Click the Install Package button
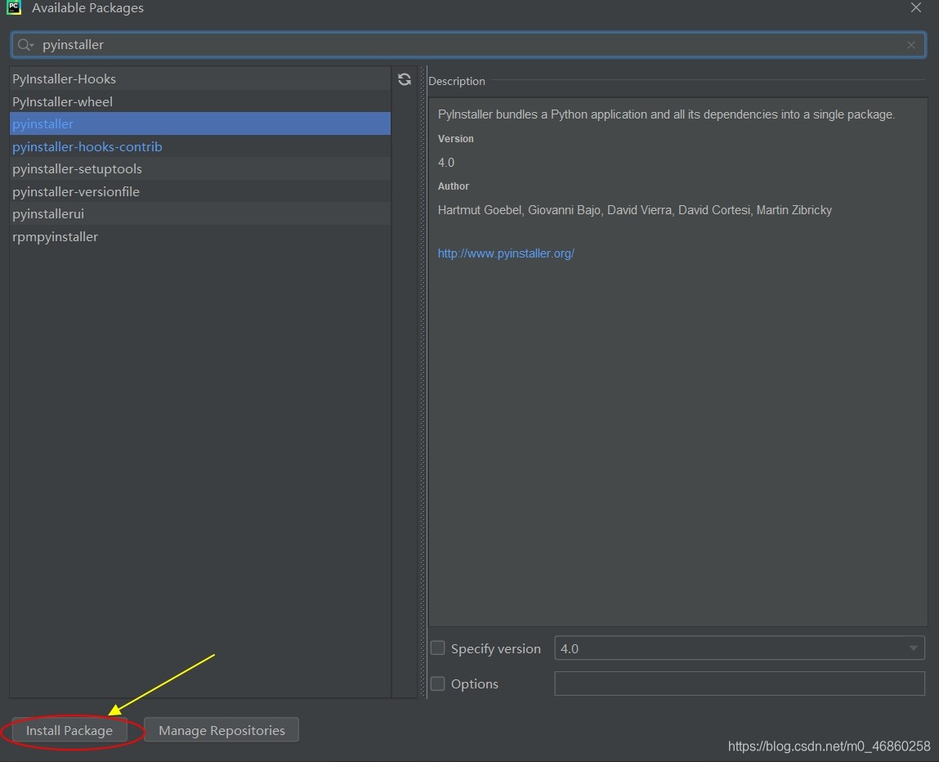 69,730
